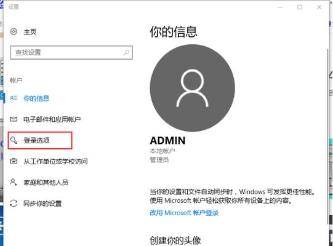The height and width of the screenshot is (246, 333).
Task: Open 同步你的设置 page
Action: pos(42,204)
